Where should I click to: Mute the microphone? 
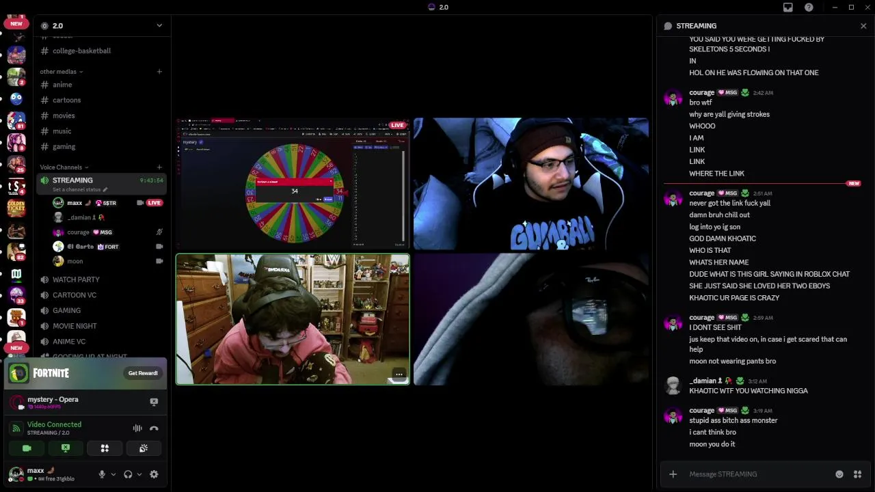pos(102,474)
